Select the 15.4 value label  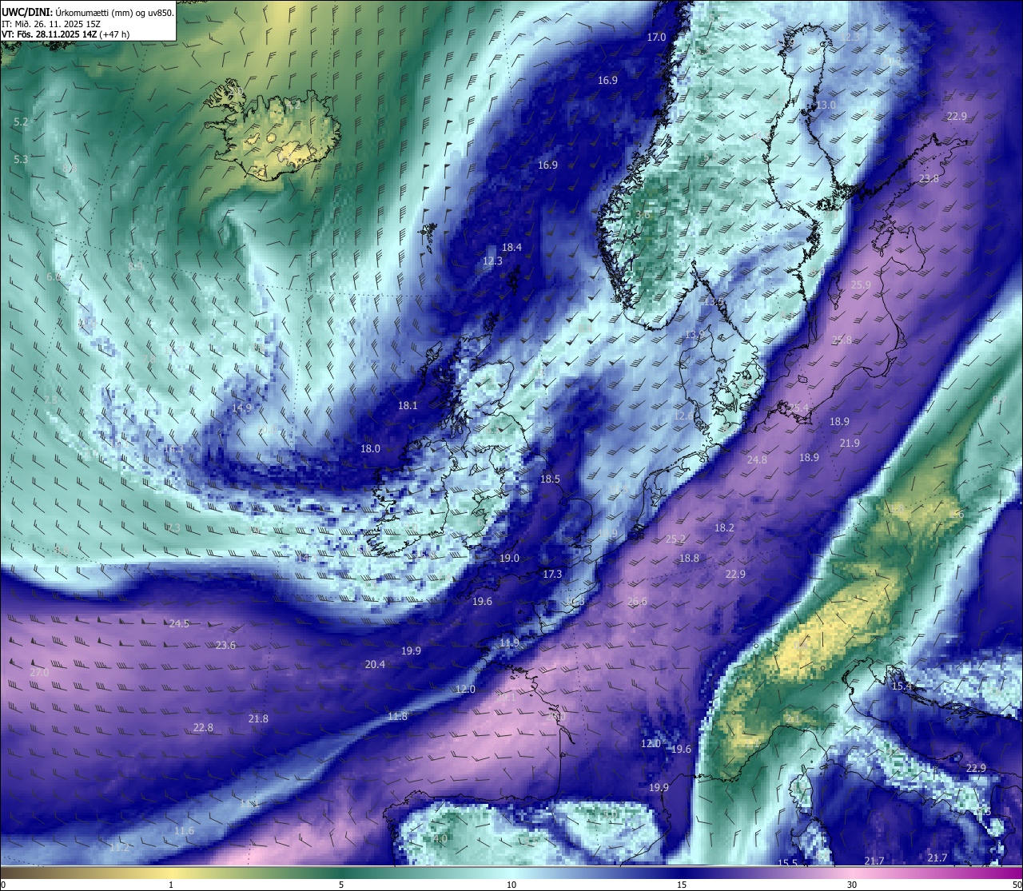click(902, 686)
